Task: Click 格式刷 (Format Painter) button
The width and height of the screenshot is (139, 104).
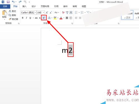Action: pyautogui.click(x=13, y=19)
